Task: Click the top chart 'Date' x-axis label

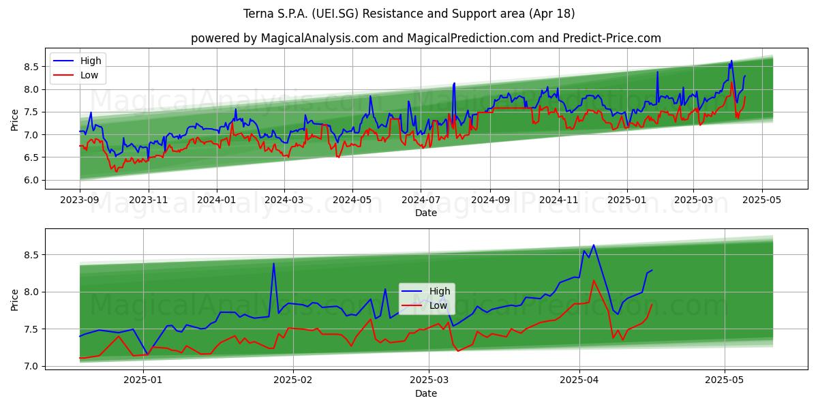Action: (426, 213)
